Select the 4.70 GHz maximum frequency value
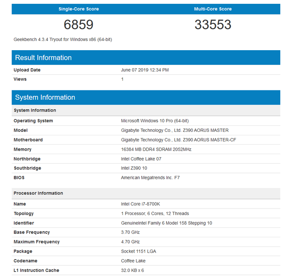This screenshot has width=286, height=276. (x=131, y=242)
